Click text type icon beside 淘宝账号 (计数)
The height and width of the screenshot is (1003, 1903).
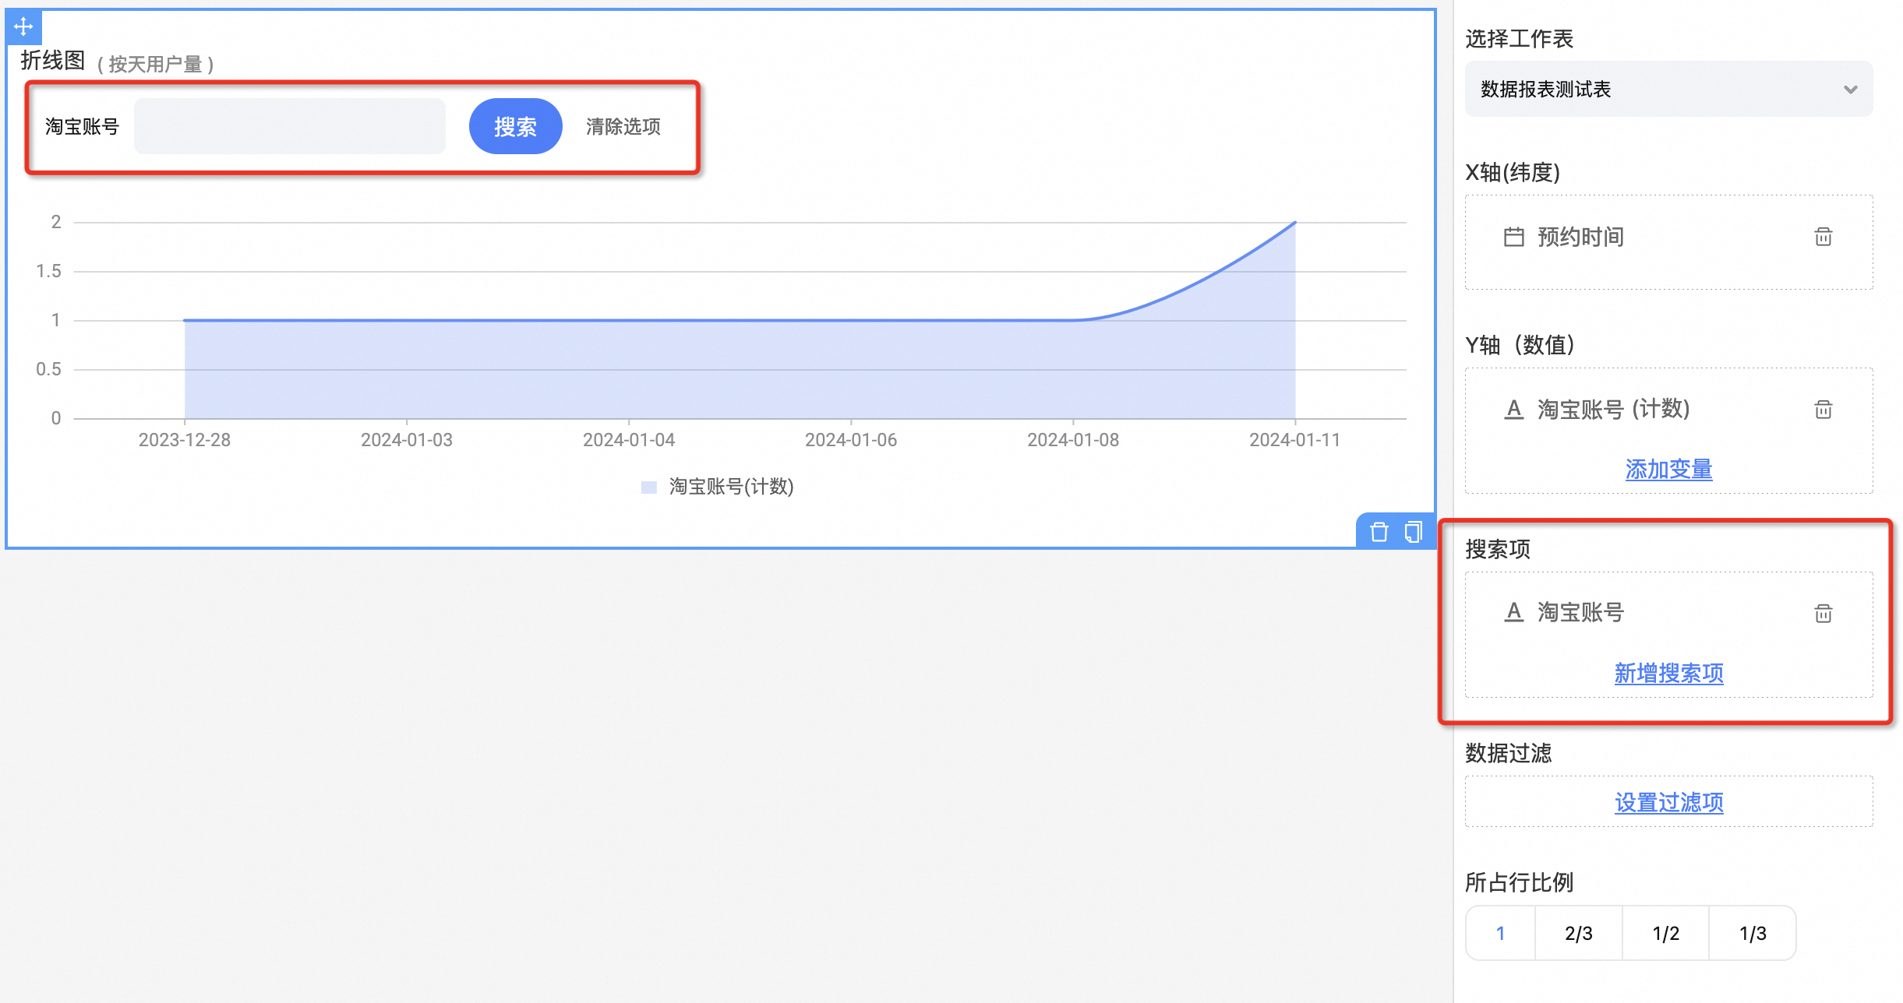coord(1513,410)
